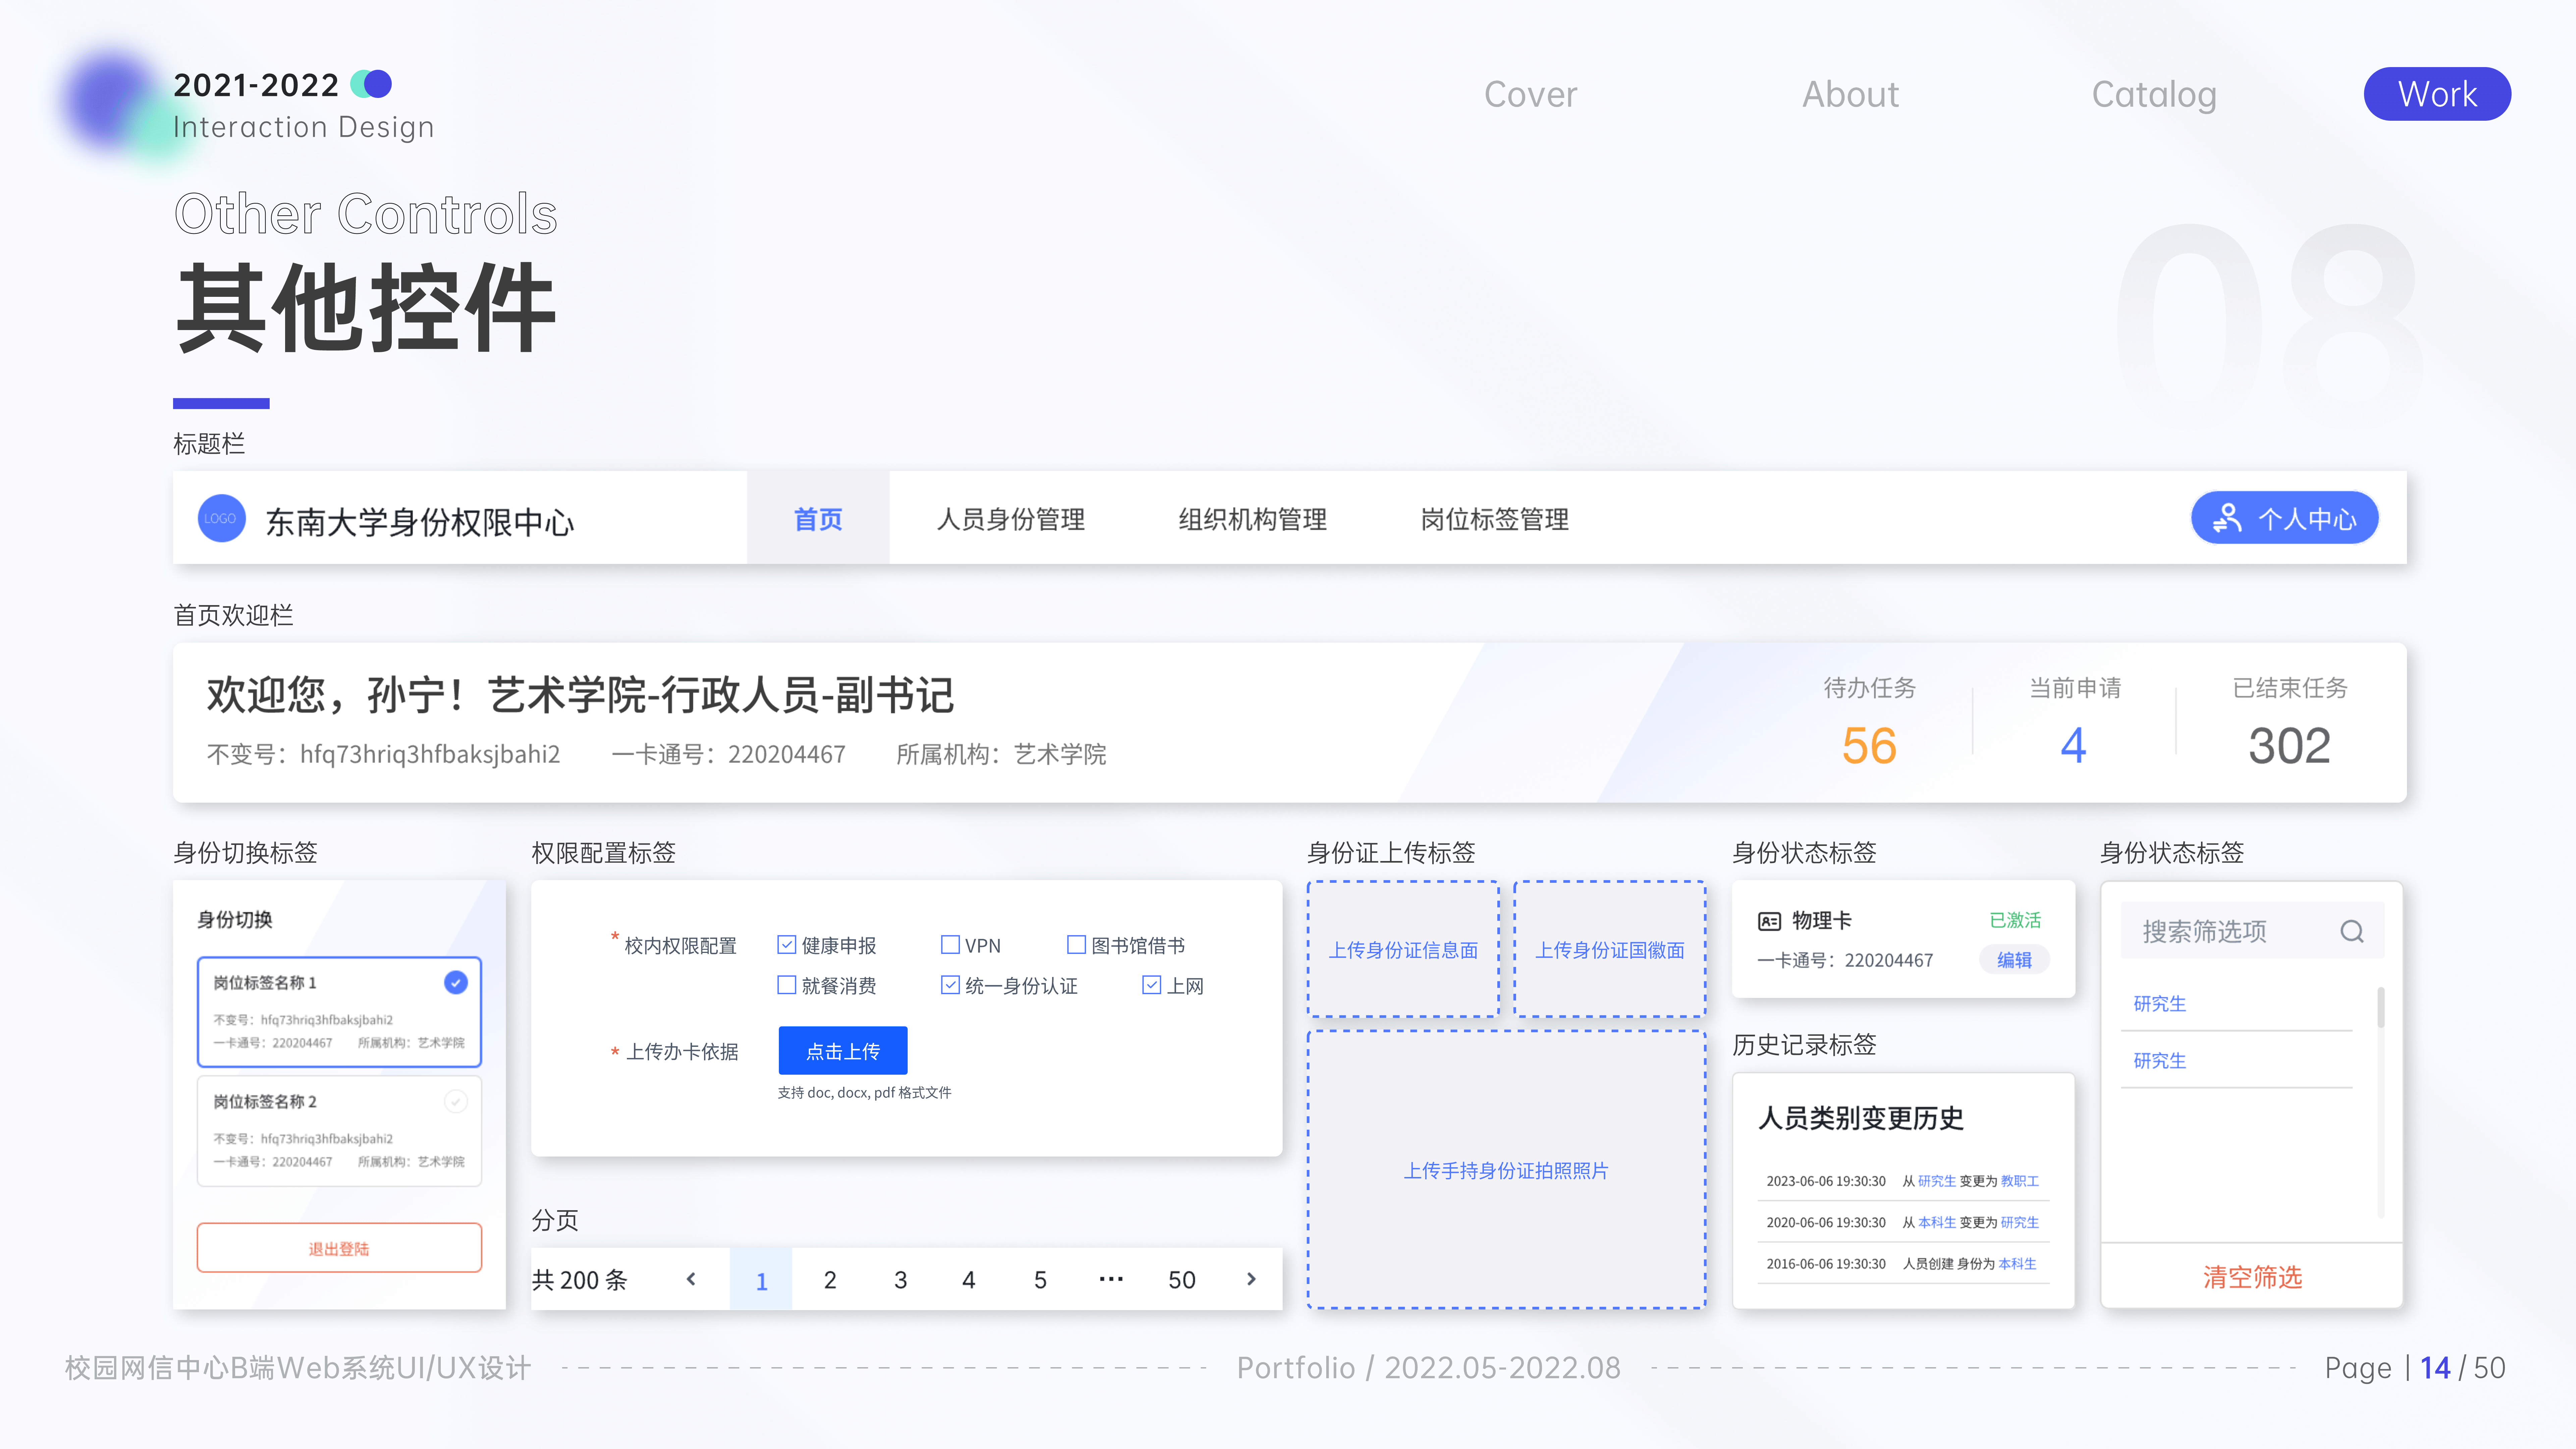Viewport: 2576px width, 1449px height.
Task: Click the toggle dot icon beside 2021-2022
Action: tap(371, 84)
